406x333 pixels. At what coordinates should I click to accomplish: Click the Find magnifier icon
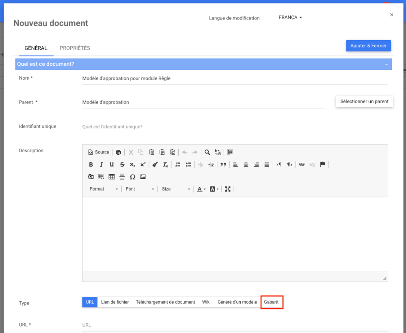[207, 152]
